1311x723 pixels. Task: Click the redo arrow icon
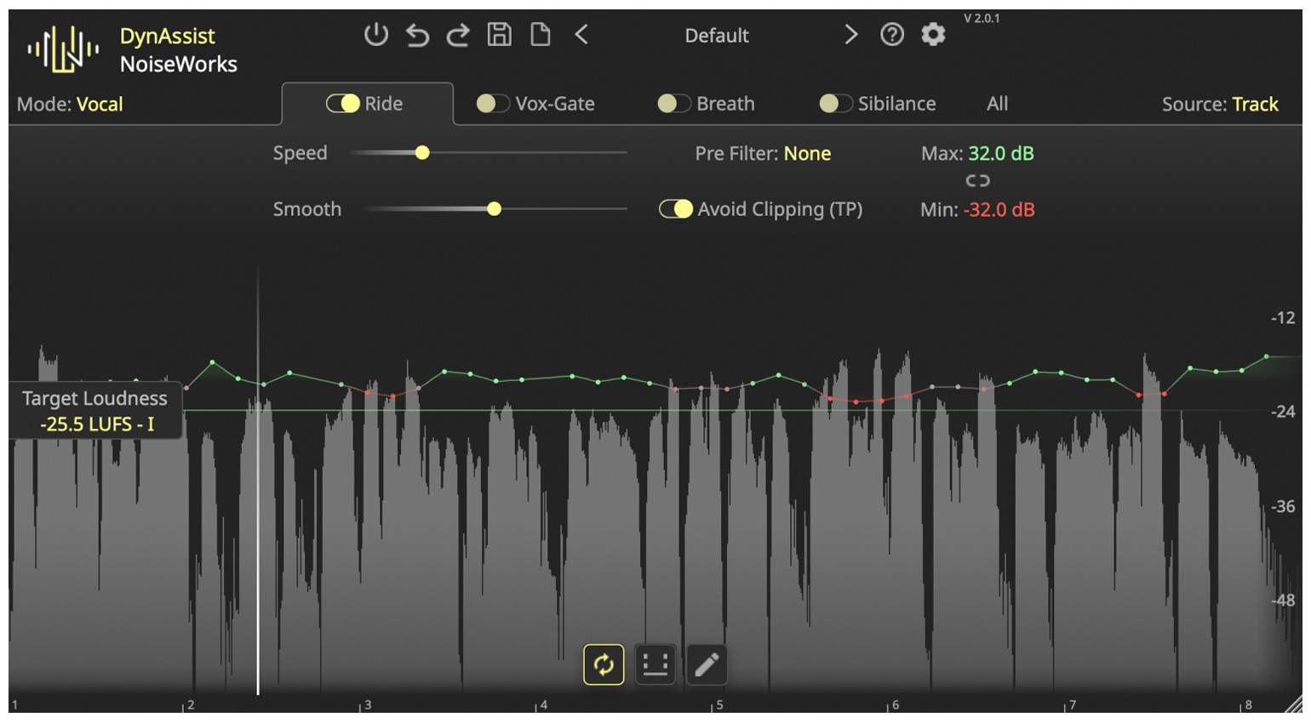click(x=458, y=35)
